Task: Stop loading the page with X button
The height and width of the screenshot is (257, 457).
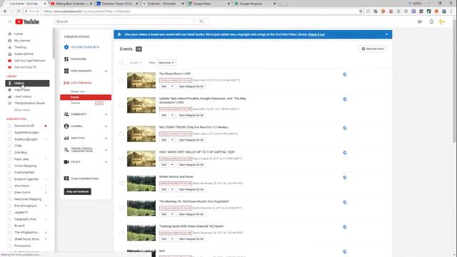Action: [18, 11]
